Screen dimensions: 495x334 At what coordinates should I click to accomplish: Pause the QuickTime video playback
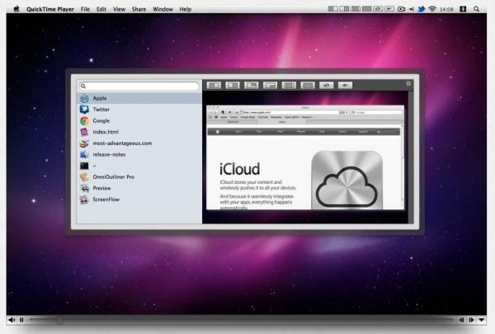(x=21, y=320)
